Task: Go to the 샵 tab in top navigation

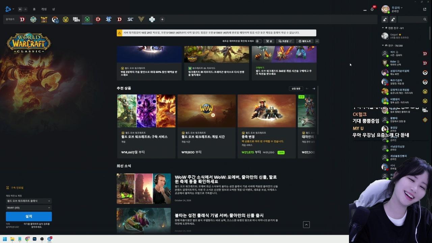Action: tap(53, 9)
